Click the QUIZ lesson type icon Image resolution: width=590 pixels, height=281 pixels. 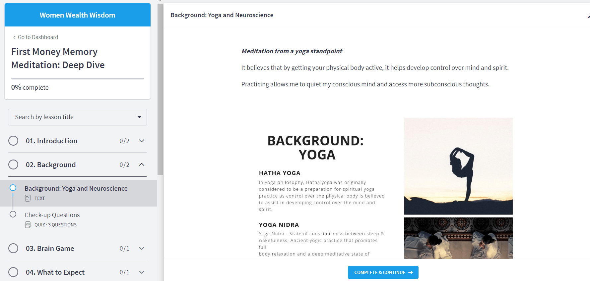point(28,225)
